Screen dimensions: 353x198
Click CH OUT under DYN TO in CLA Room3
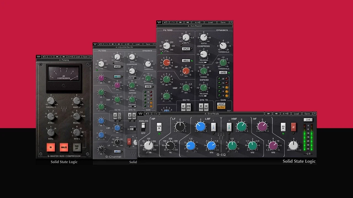[x=207, y=107]
